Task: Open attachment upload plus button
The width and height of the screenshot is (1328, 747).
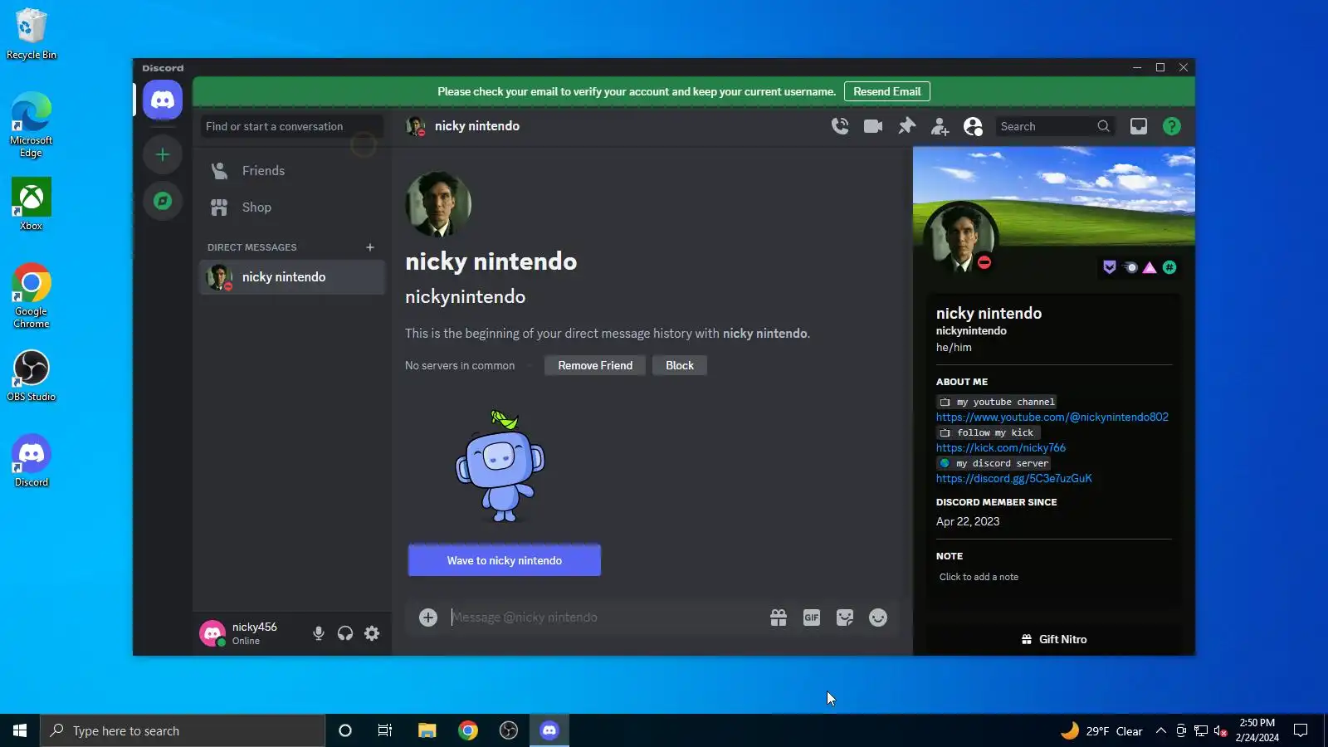Action: click(428, 618)
